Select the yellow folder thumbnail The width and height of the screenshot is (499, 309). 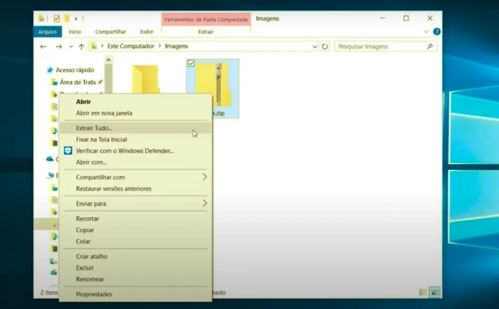point(145,79)
